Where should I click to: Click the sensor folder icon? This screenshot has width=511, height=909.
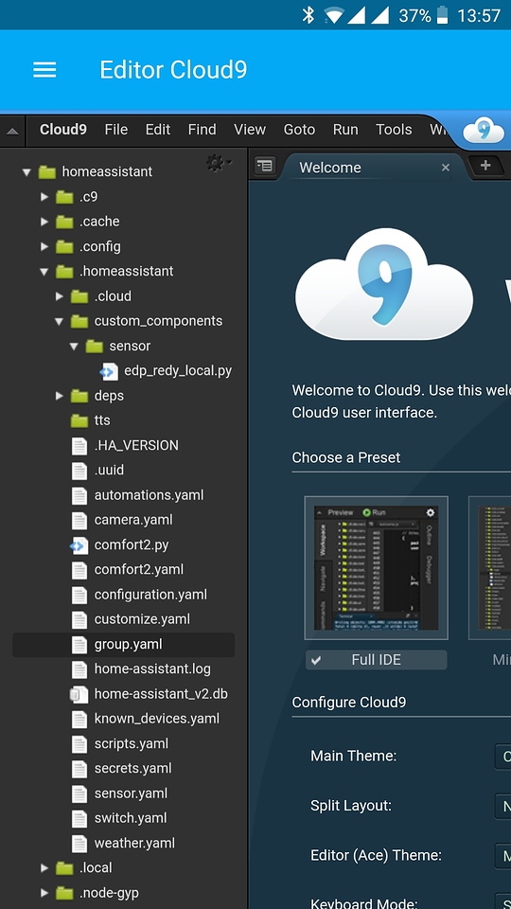click(x=95, y=347)
